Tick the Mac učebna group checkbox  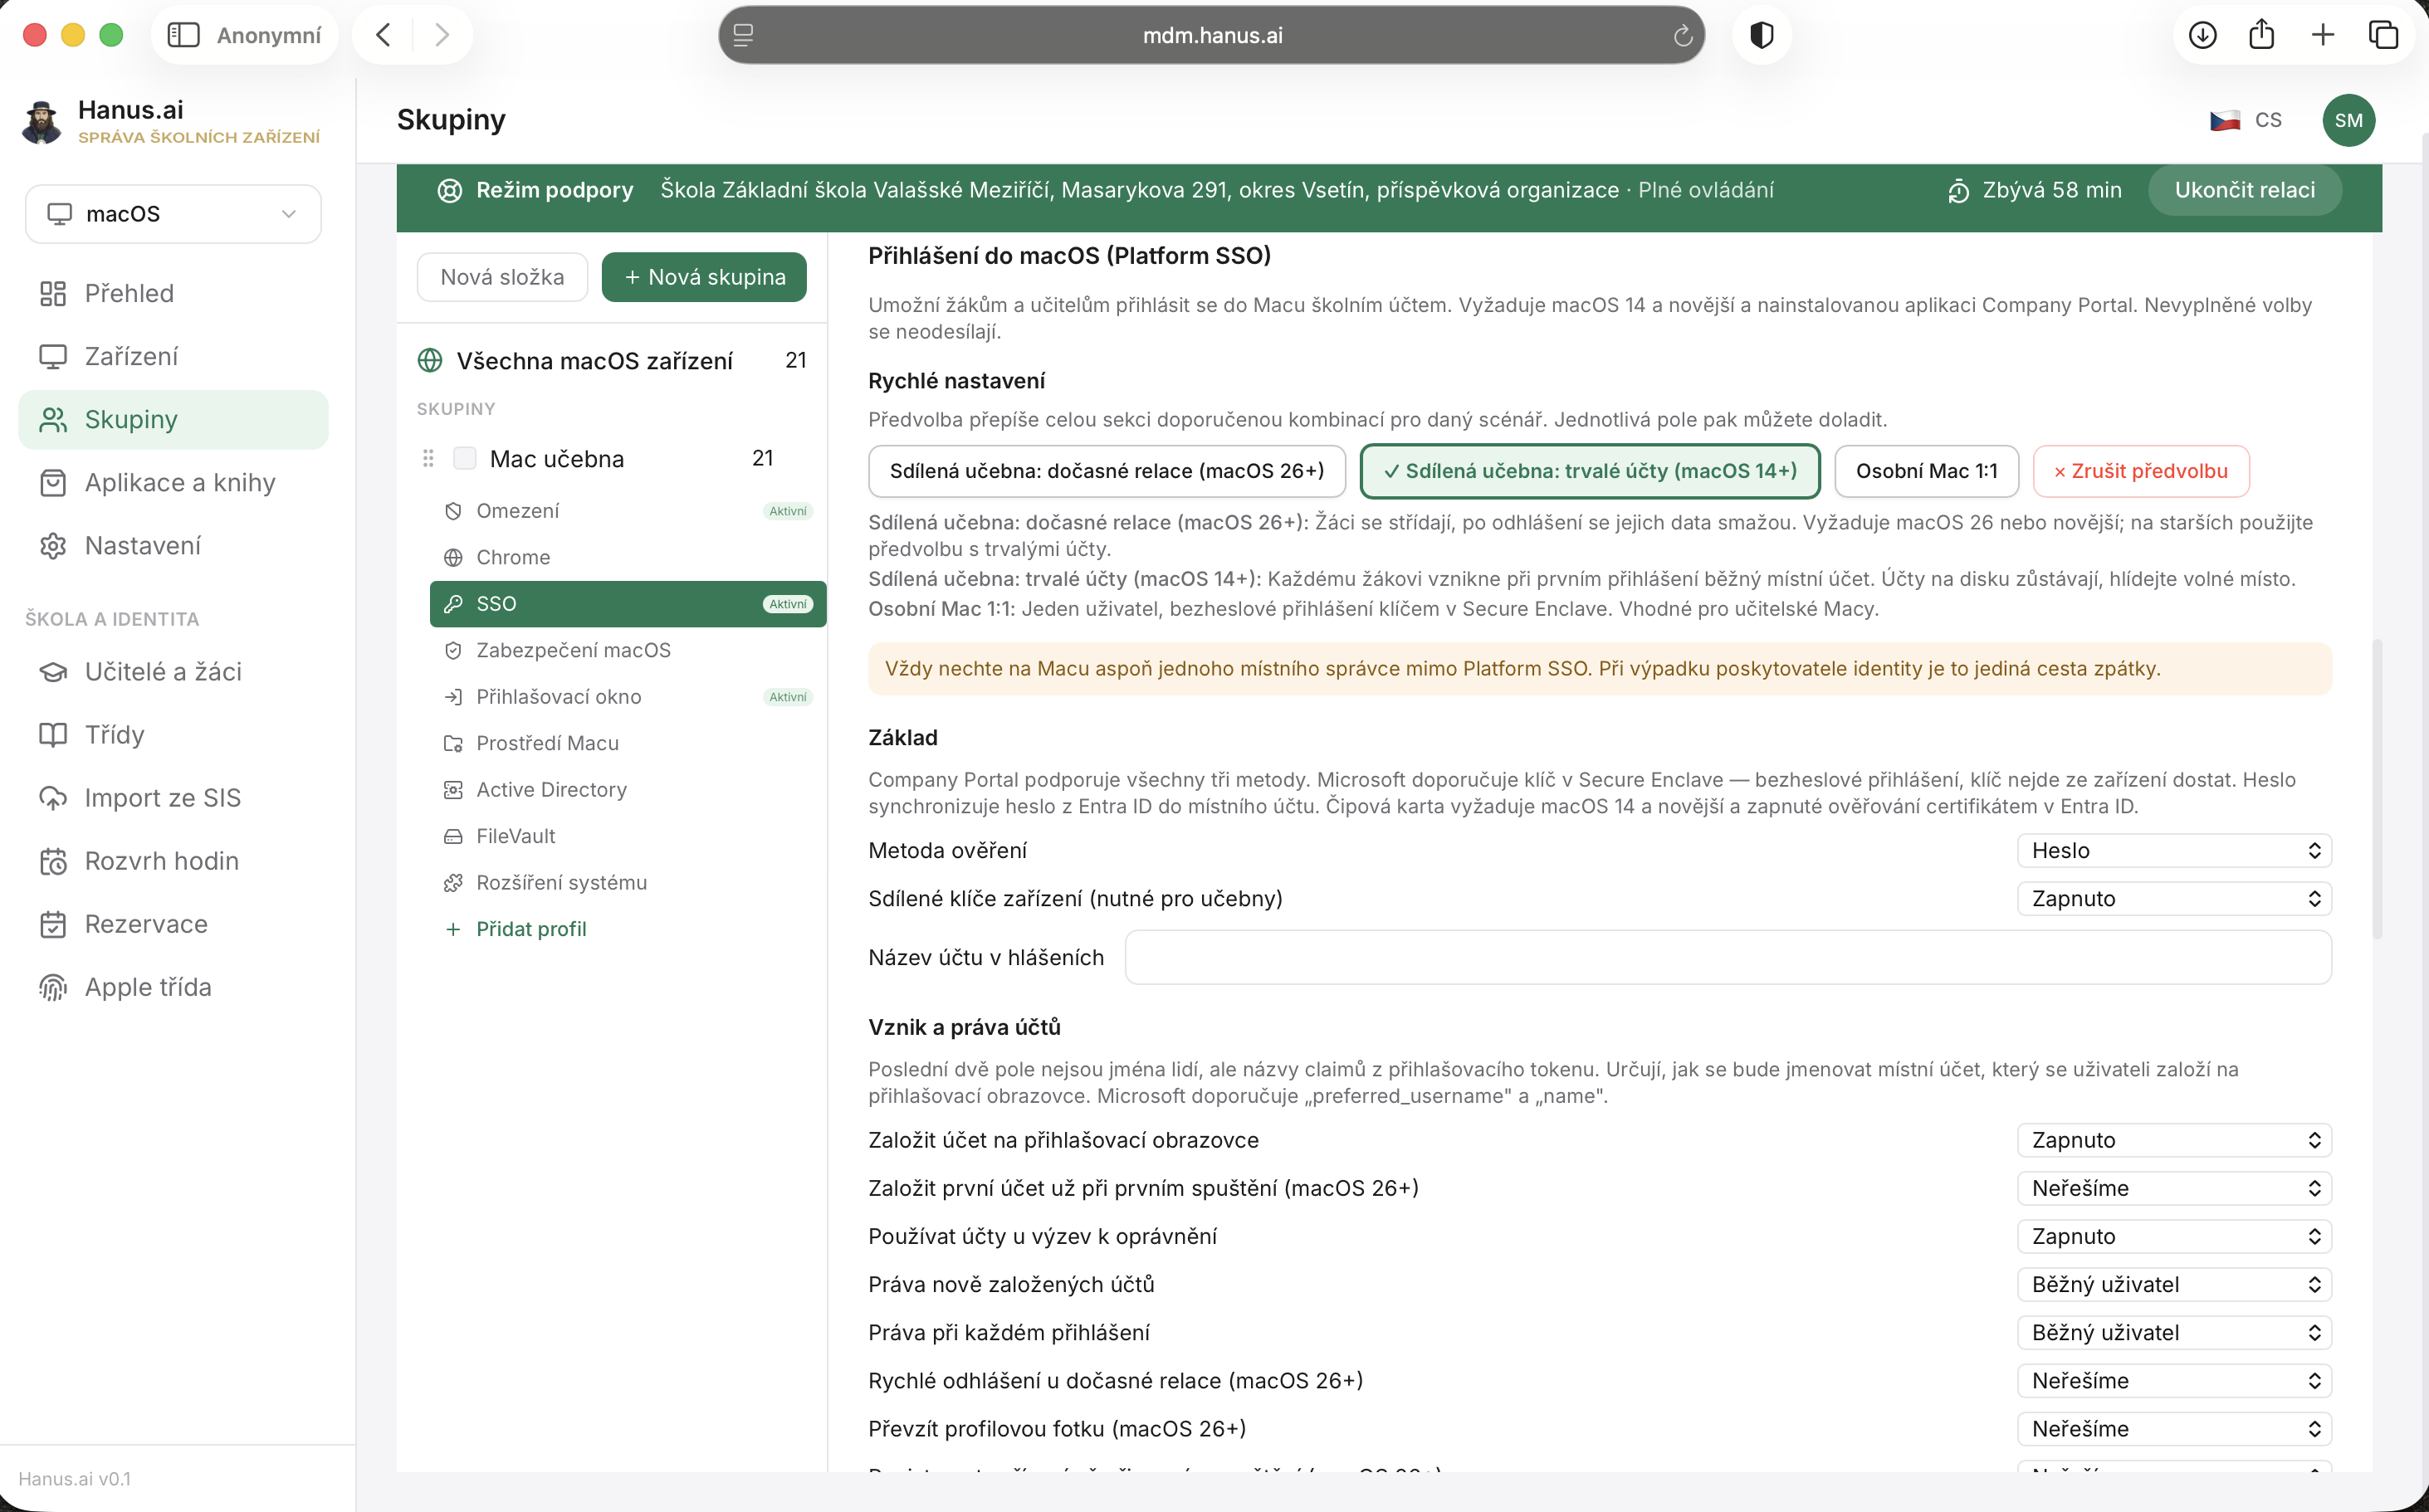pos(464,458)
